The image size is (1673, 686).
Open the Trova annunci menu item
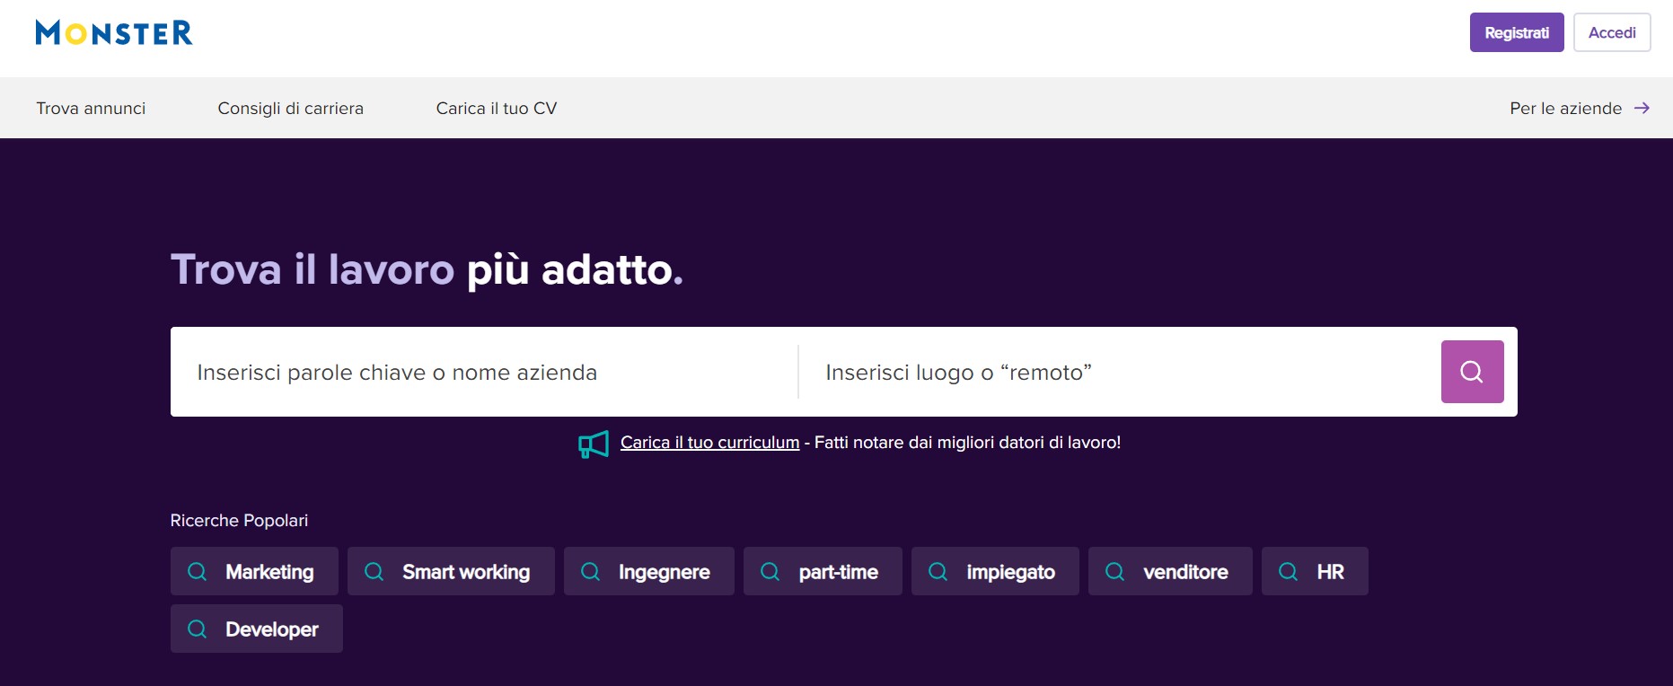pyautogui.click(x=91, y=109)
